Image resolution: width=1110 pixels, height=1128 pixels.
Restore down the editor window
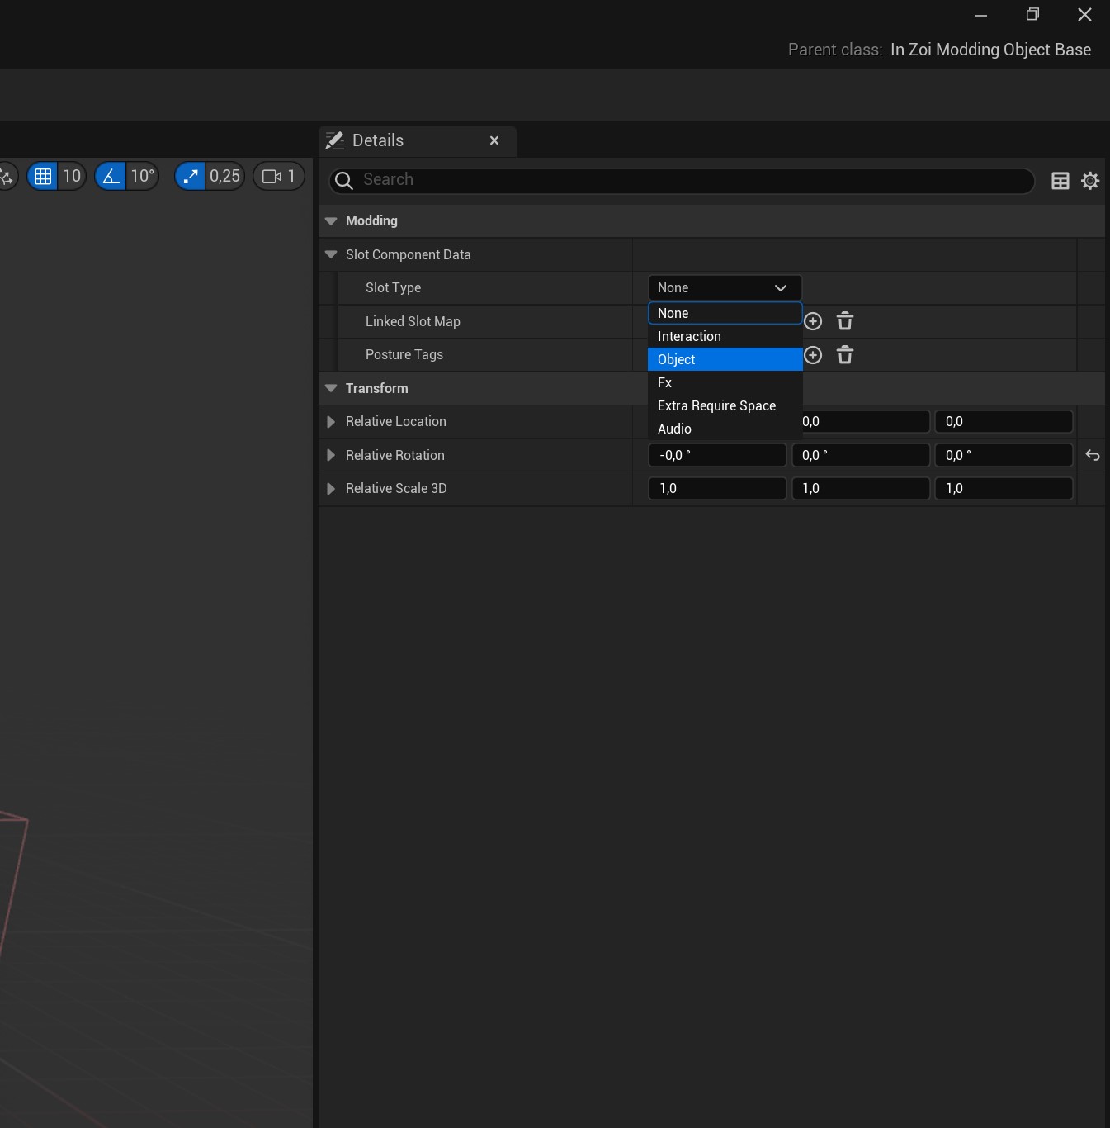pos(1032,15)
